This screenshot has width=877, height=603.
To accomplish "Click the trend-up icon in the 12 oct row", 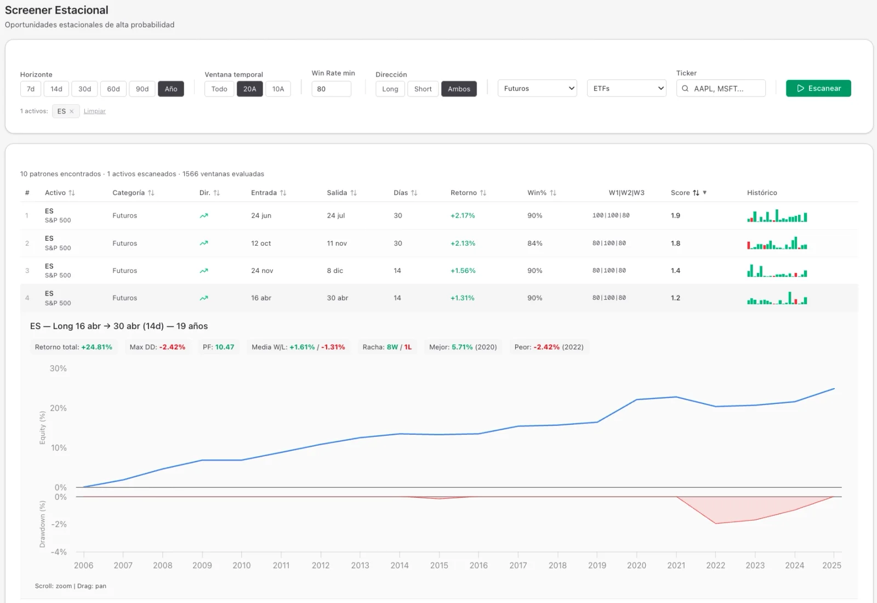I will click(204, 243).
